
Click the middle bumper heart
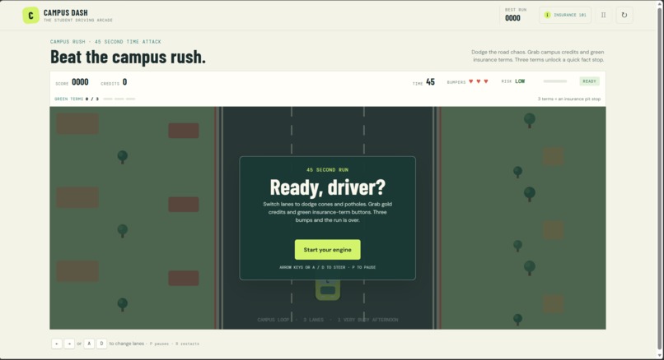point(479,81)
